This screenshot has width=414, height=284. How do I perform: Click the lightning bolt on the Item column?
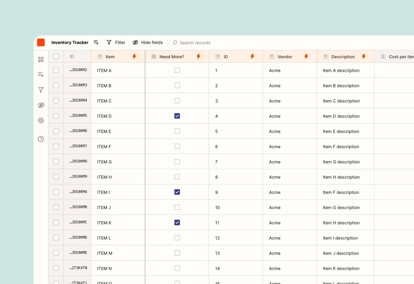[135, 56]
